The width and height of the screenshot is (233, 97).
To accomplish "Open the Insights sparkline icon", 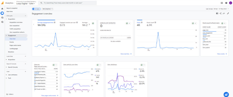I will coord(224,13).
